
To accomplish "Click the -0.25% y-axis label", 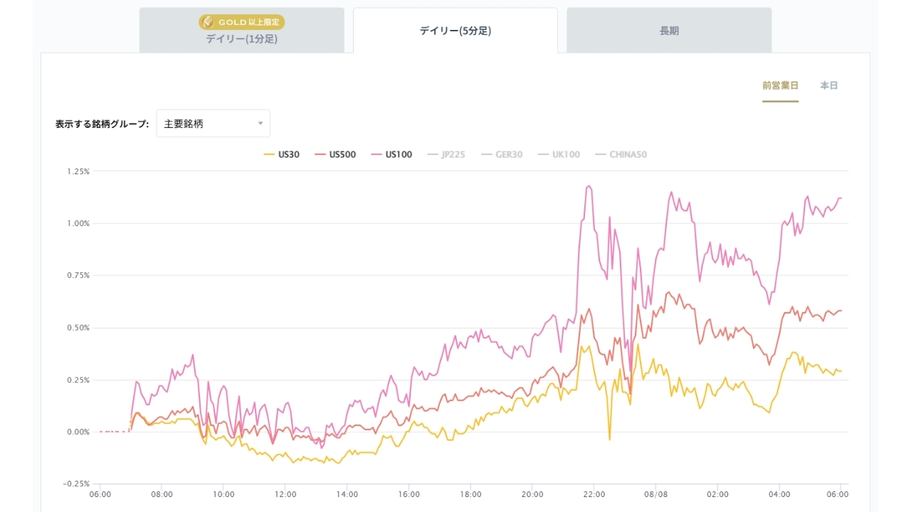I will [77, 484].
